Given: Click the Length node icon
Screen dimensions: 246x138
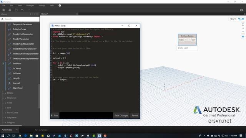Looking at the screenshot, I should tap(9, 78).
